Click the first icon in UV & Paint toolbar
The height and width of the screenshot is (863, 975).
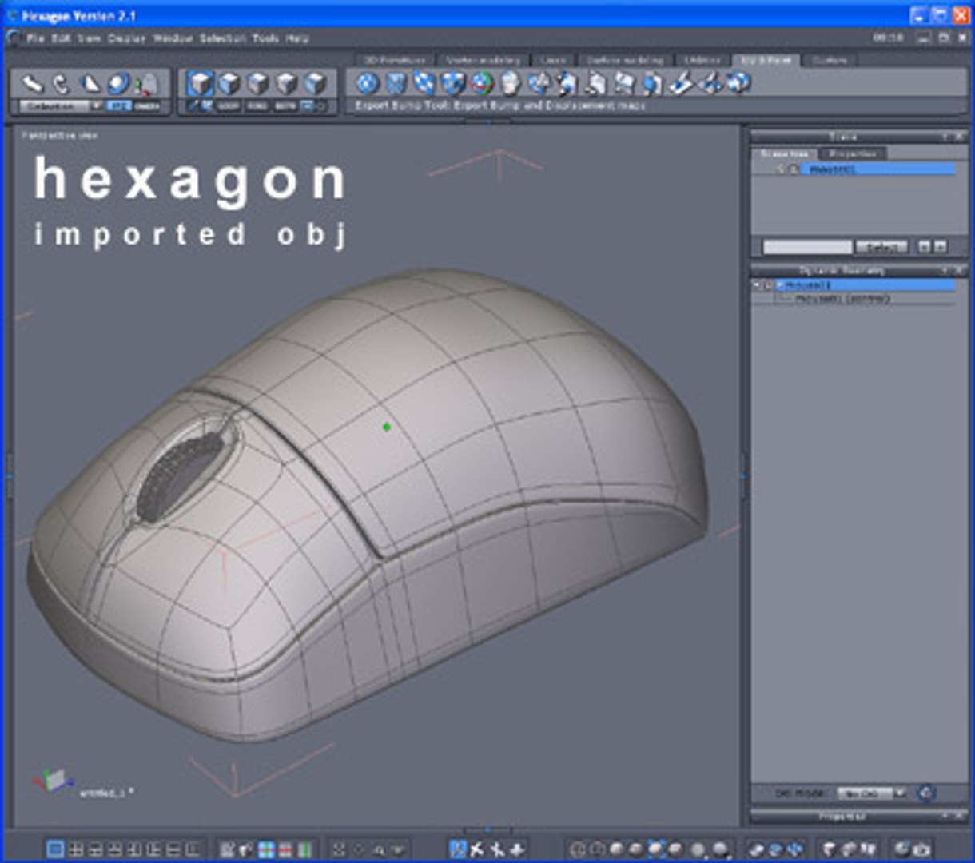coord(368,82)
